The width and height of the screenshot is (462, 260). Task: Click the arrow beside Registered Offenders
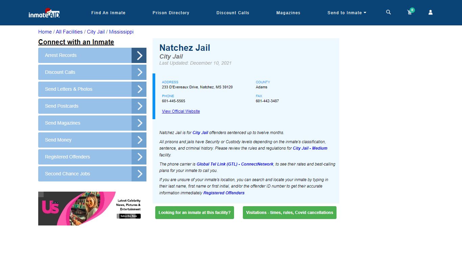(x=139, y=157)
